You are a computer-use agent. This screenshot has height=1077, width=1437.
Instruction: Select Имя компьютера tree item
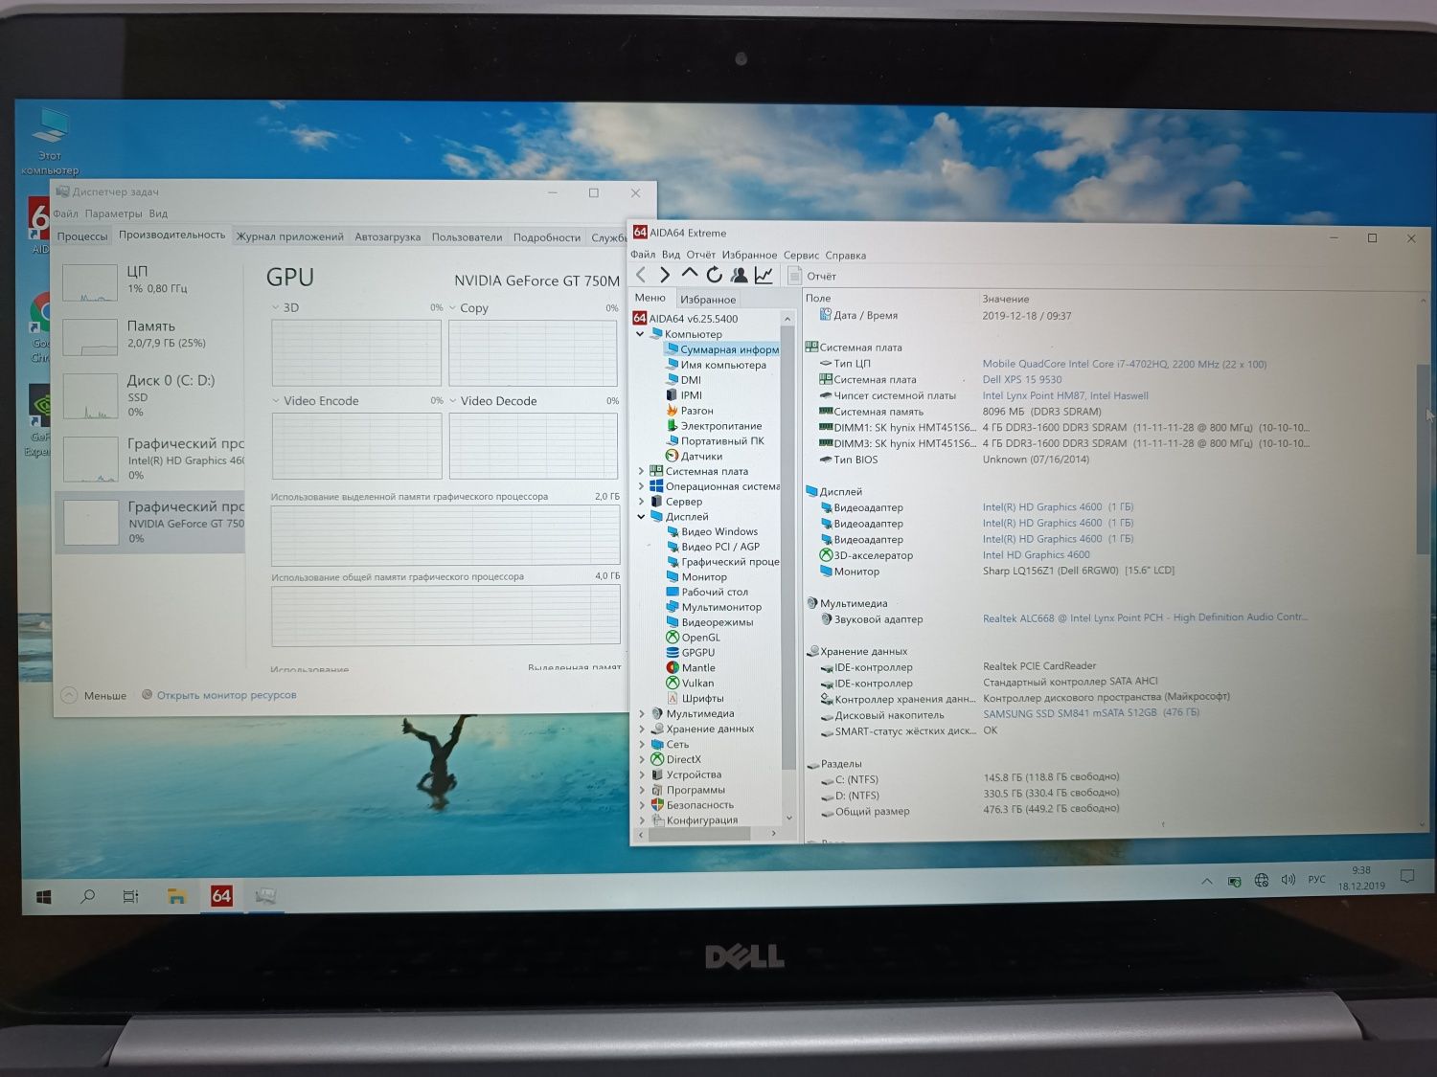click(717, 365)
